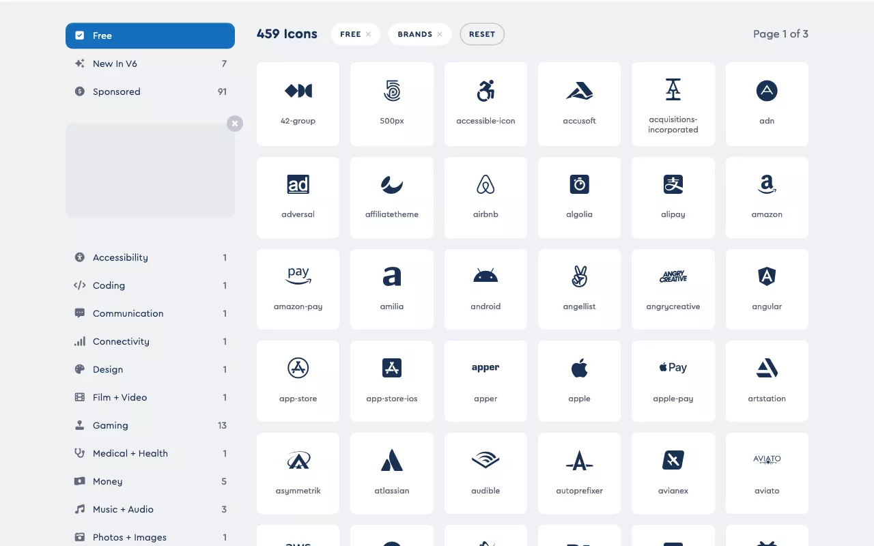Viewport: 874px width, 546px height.
Task: Select the angular icon
Action: 767,289
